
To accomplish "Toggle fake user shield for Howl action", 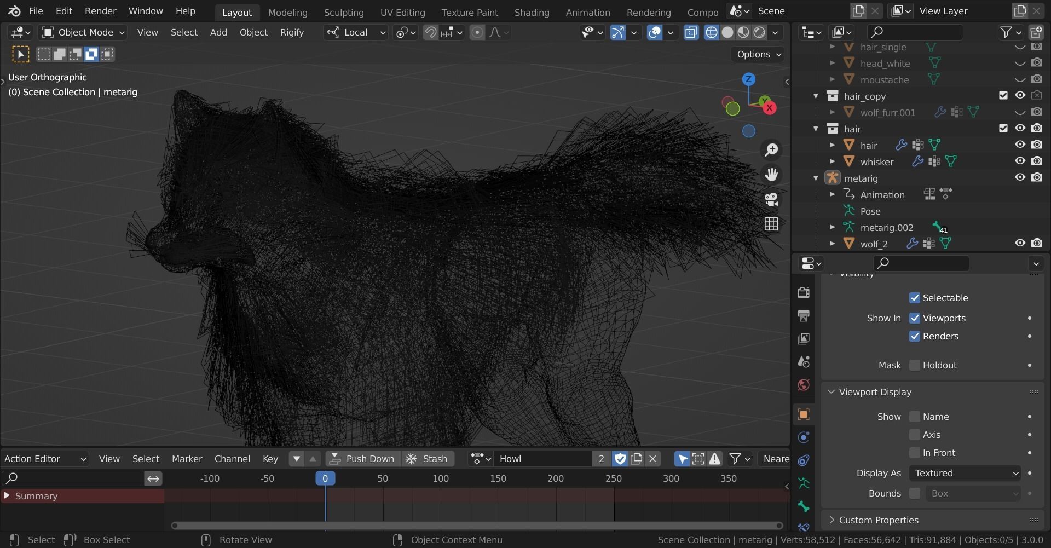I will point(620,459).
